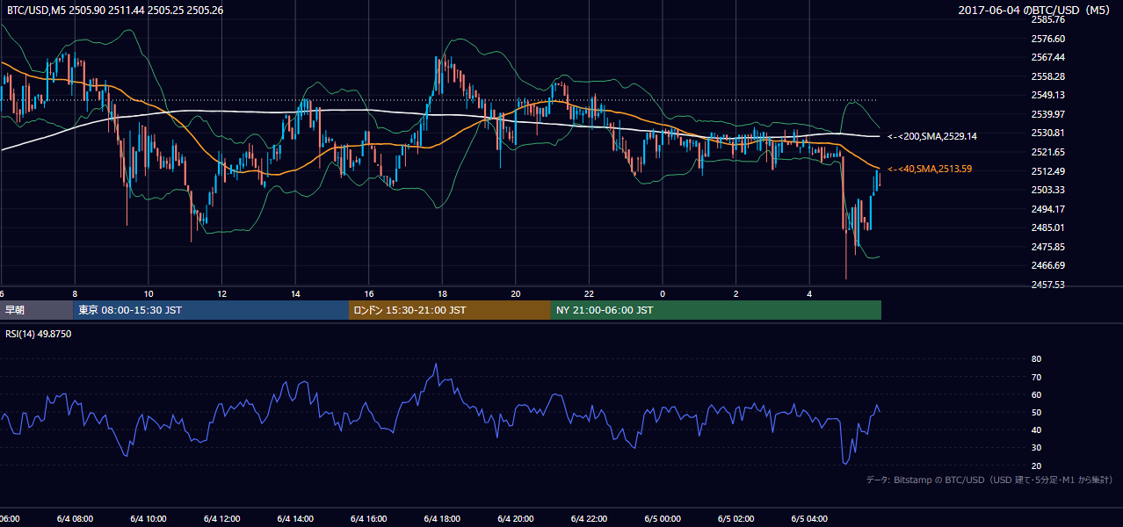Click the Bitstamp data source note
Viewport: 1123px width, 527px height.
[x=989, y=480]
